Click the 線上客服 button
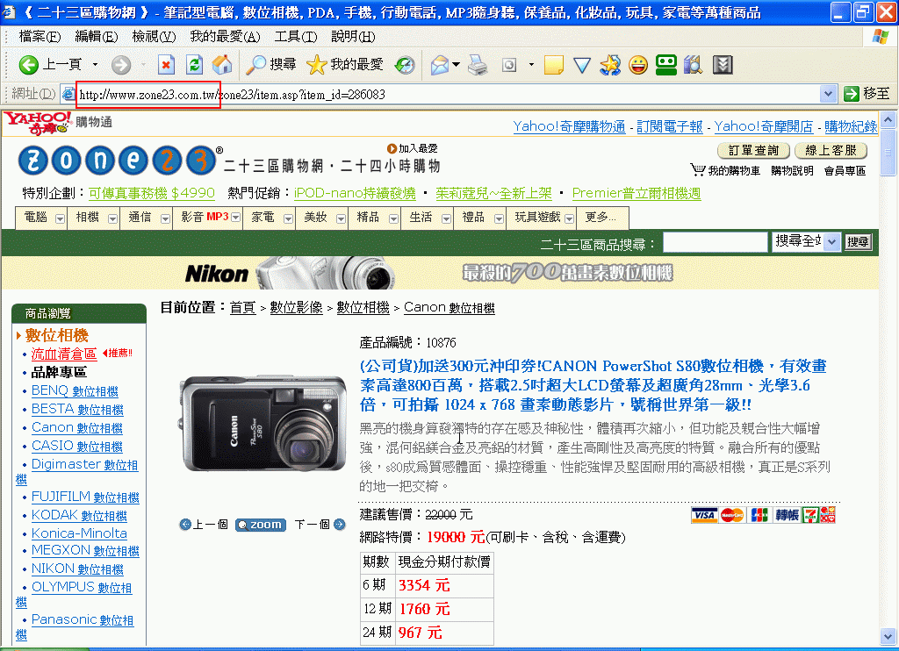This screenshot has width=899, height=651. point(831,150)
